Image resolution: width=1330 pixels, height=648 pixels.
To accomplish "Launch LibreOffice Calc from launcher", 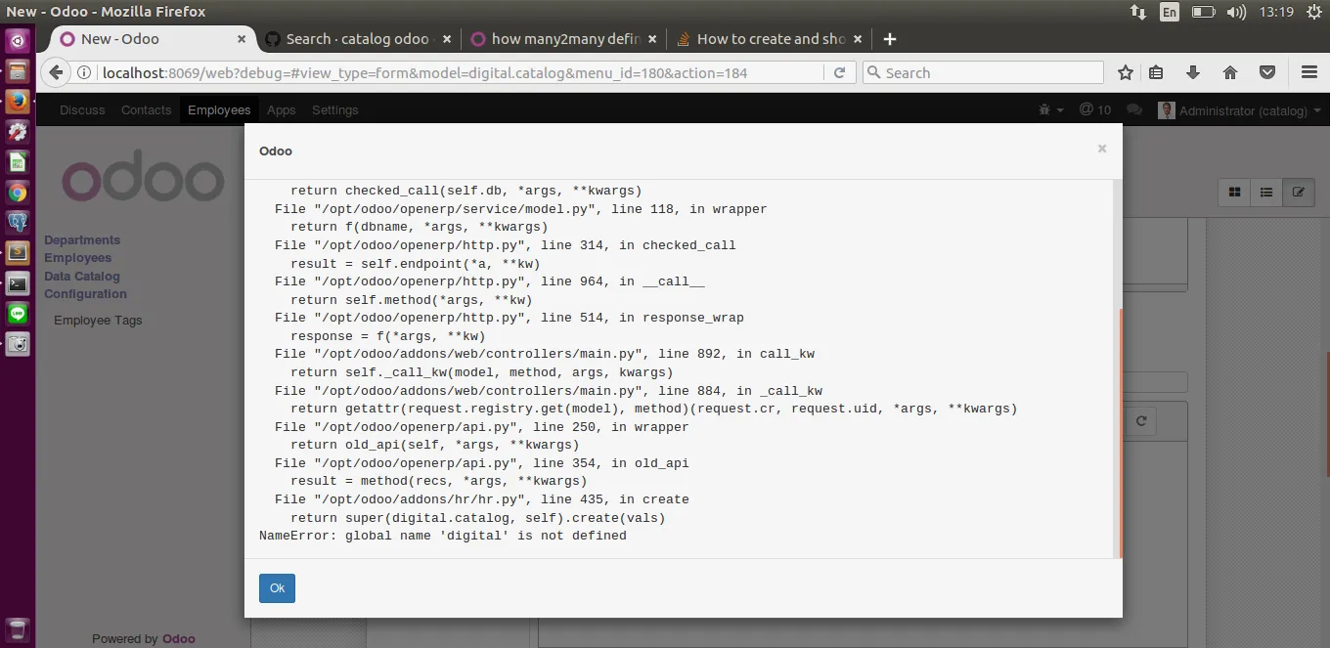I will tap(18, 162).
